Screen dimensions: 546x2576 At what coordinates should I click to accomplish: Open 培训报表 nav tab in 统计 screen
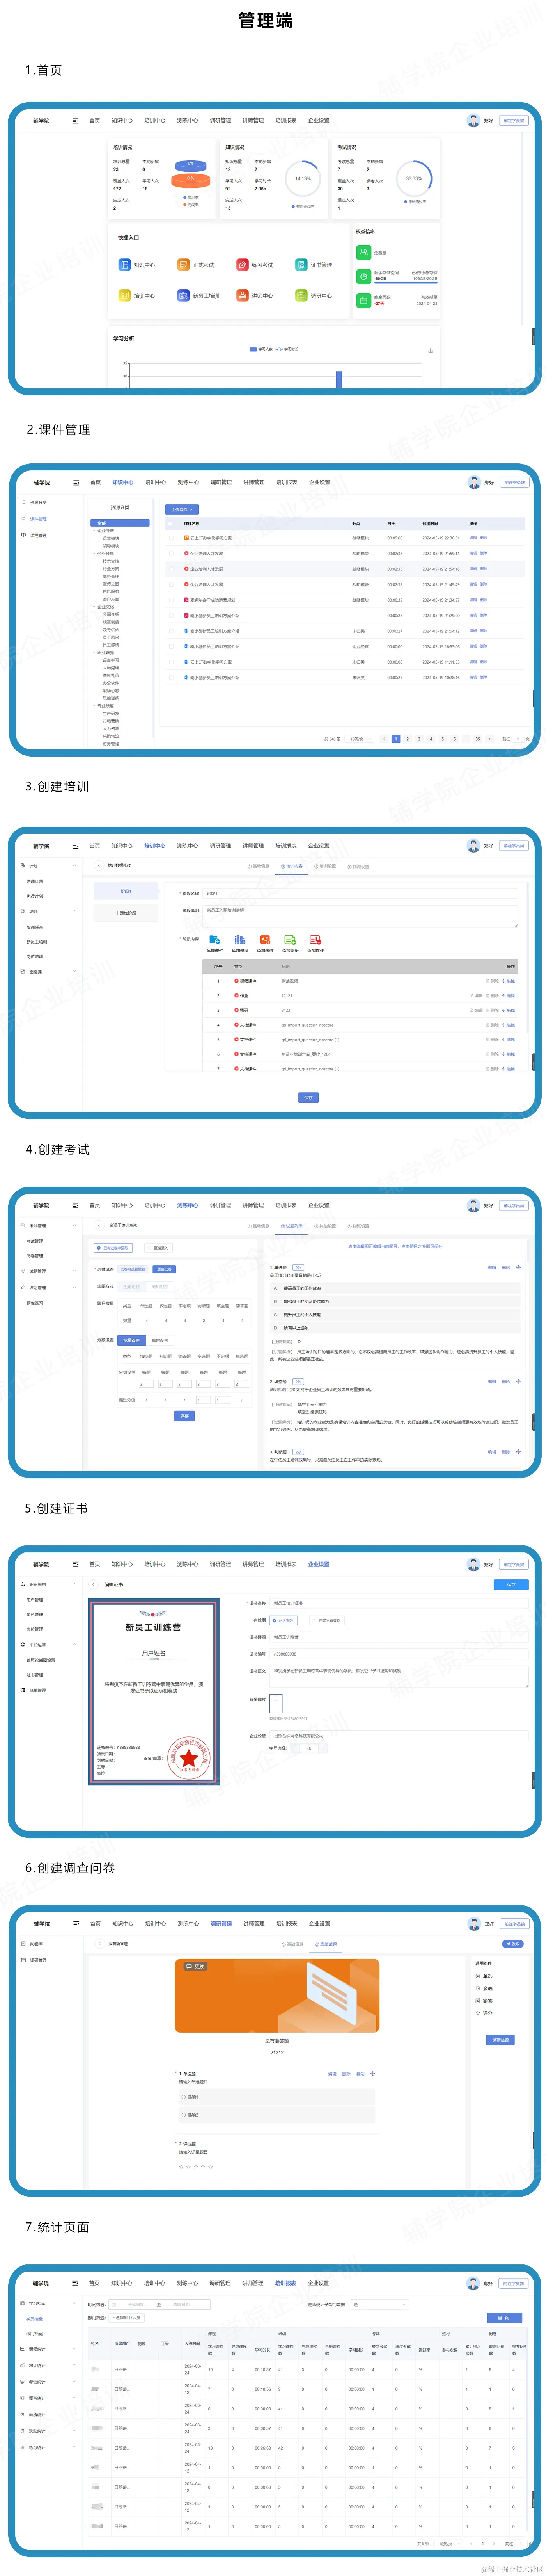pos(285,2283)
